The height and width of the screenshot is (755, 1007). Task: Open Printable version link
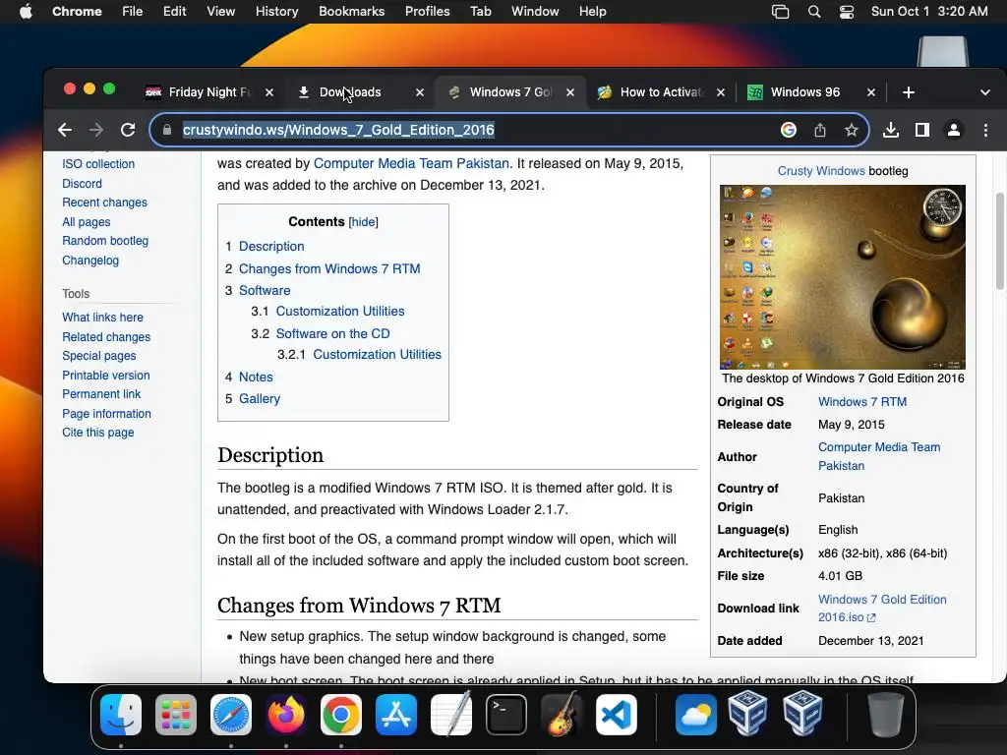point(106,376)
